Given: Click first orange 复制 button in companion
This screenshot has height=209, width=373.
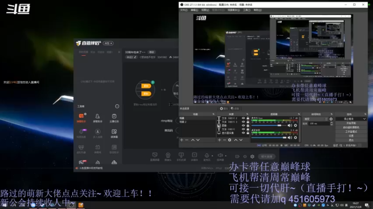Looking at the screenshot, I should 146,86.
